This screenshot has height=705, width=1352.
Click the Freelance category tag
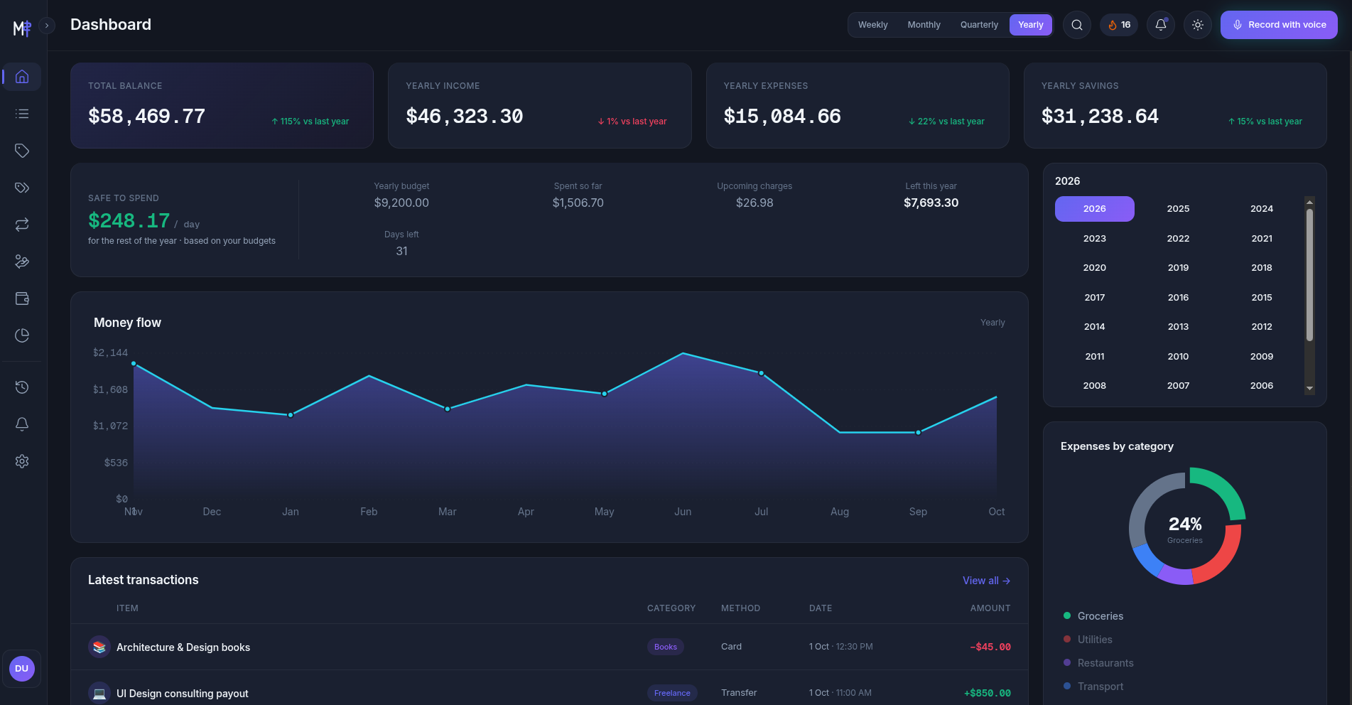point(672,693)
